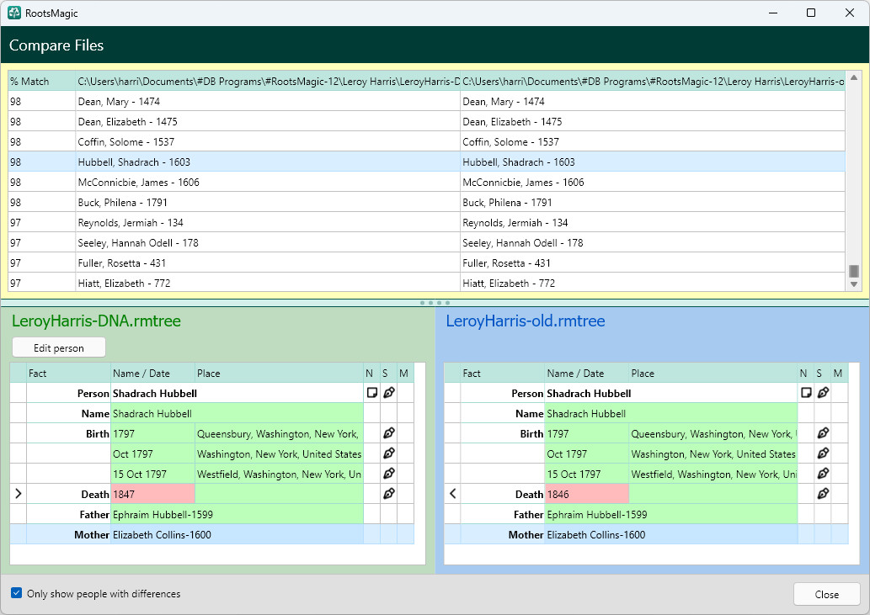Maximize the RootsMagic window

pos(811,13)
